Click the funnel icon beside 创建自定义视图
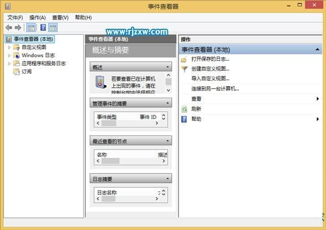The height and width of the screenshot is (230, 326). click(x=184, y=69)
